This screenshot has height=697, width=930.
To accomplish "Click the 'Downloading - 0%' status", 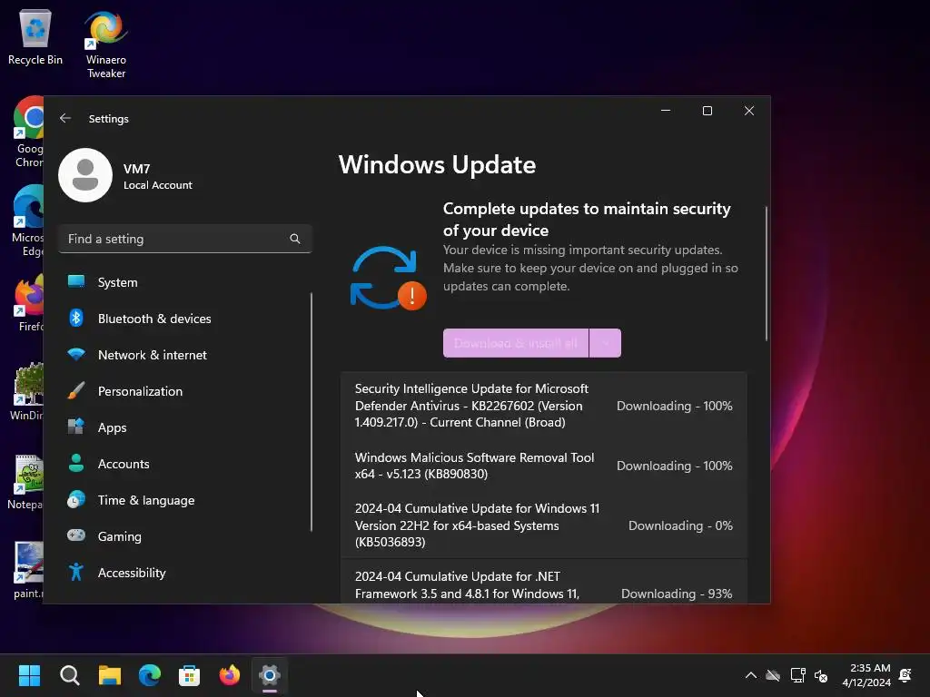I will [x=680, y=525].
